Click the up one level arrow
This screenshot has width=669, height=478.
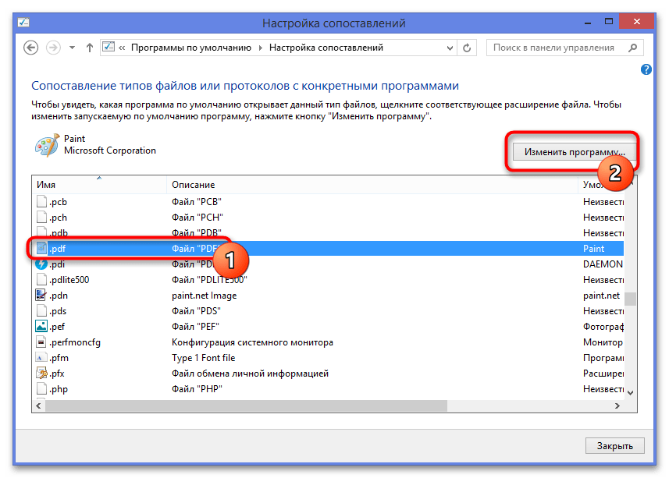coord(88,48)
